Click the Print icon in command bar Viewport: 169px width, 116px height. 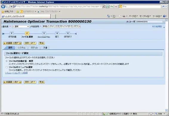point(124,16)
